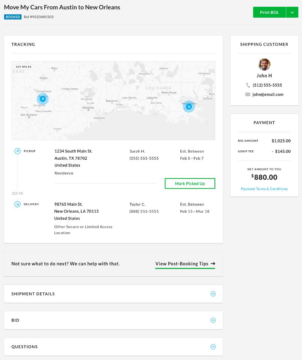Click the phone icon beside customer number
The image size is (302, 360).
pos(248,85)
